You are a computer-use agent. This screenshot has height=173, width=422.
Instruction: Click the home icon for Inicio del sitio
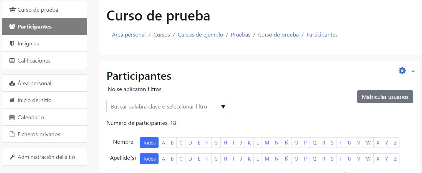pos(12,100)
